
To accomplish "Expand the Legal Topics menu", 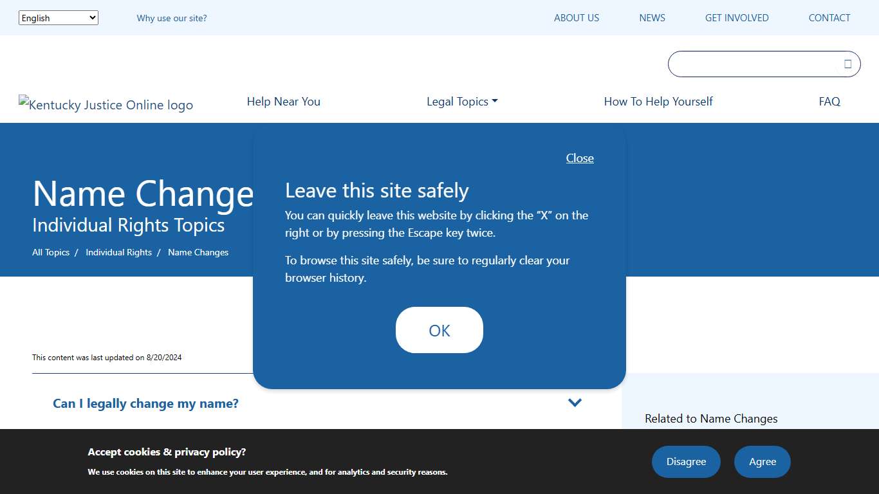I will pyautogui.click(x=462, y=101).
